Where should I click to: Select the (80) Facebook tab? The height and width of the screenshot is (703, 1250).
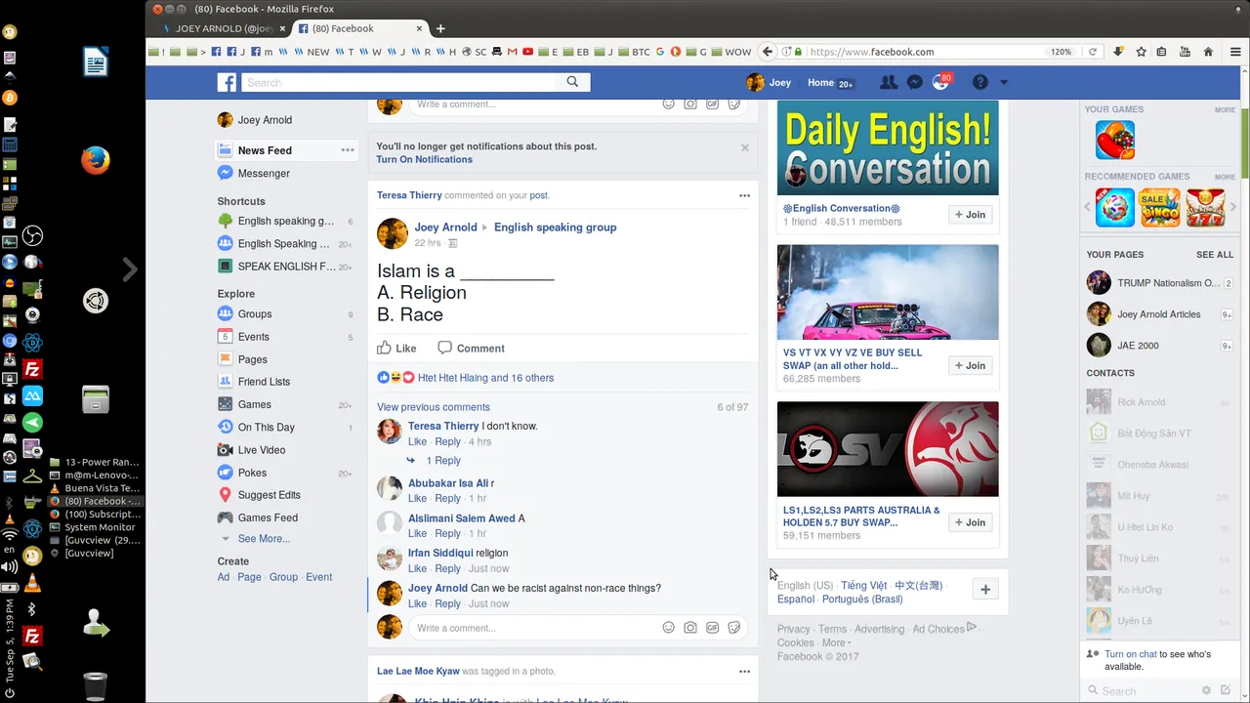360,28
